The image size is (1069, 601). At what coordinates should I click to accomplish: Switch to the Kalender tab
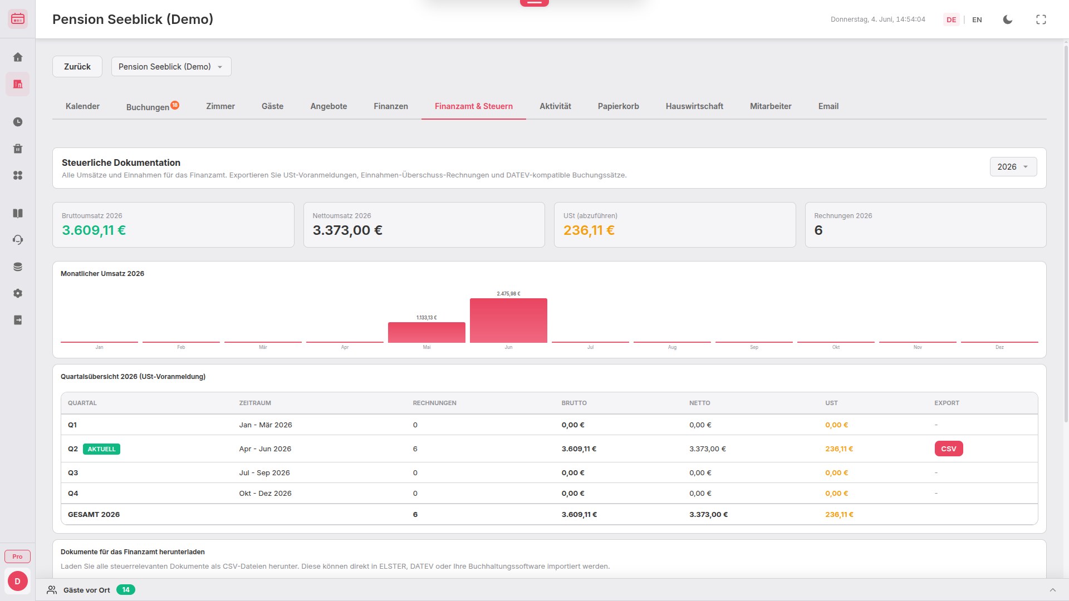(82, 106)
